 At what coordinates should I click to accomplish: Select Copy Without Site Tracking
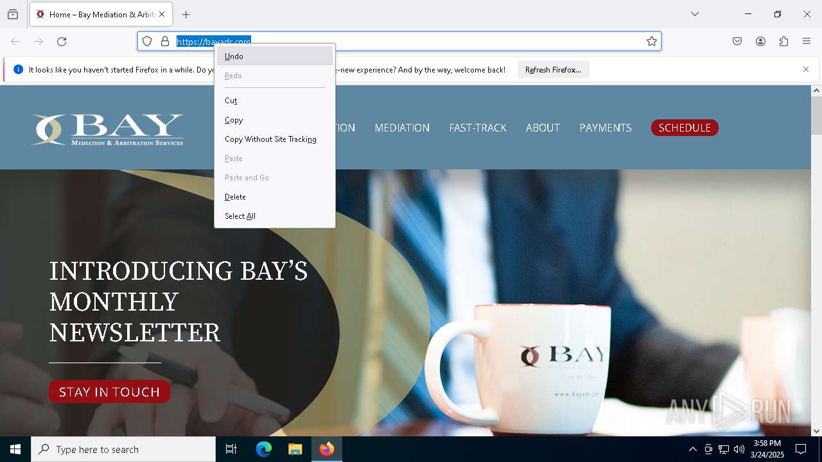[275, 139]
